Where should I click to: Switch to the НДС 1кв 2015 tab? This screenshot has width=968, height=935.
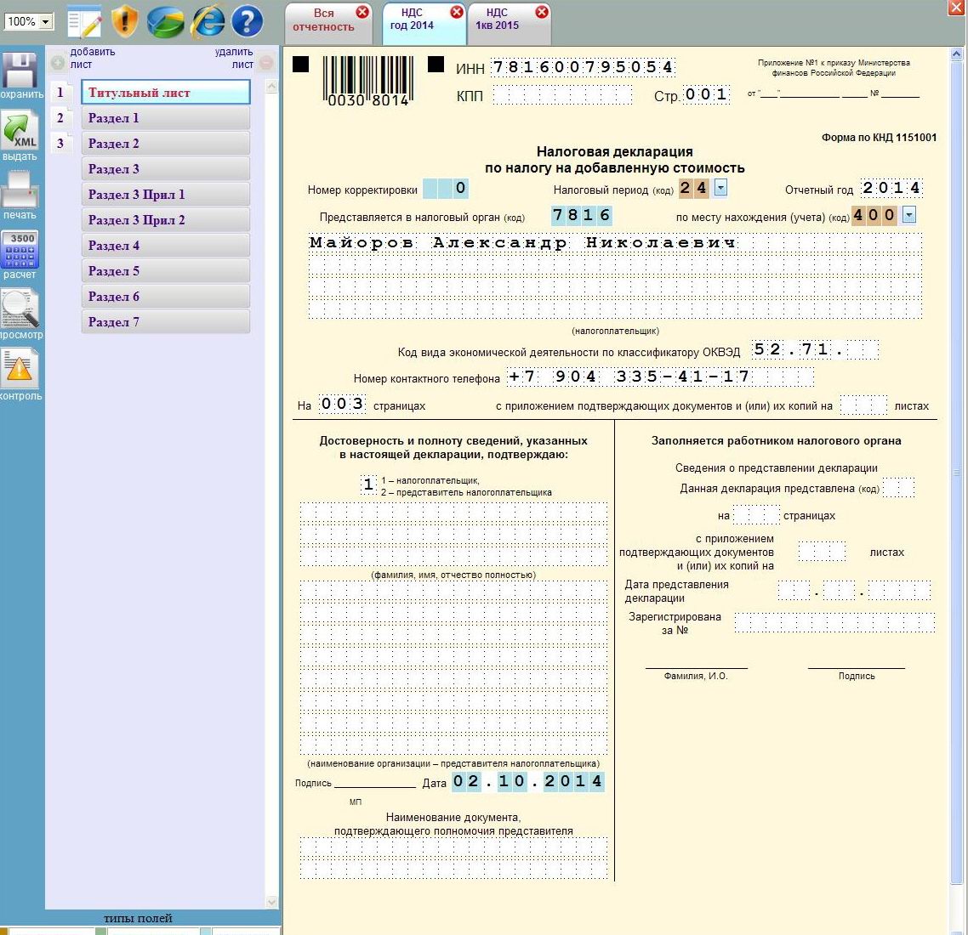pyautogui.click(x=497, y=20)
